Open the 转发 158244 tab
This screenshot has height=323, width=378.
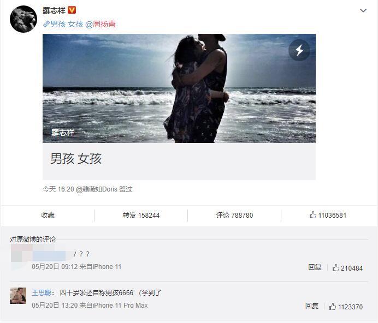141,215
